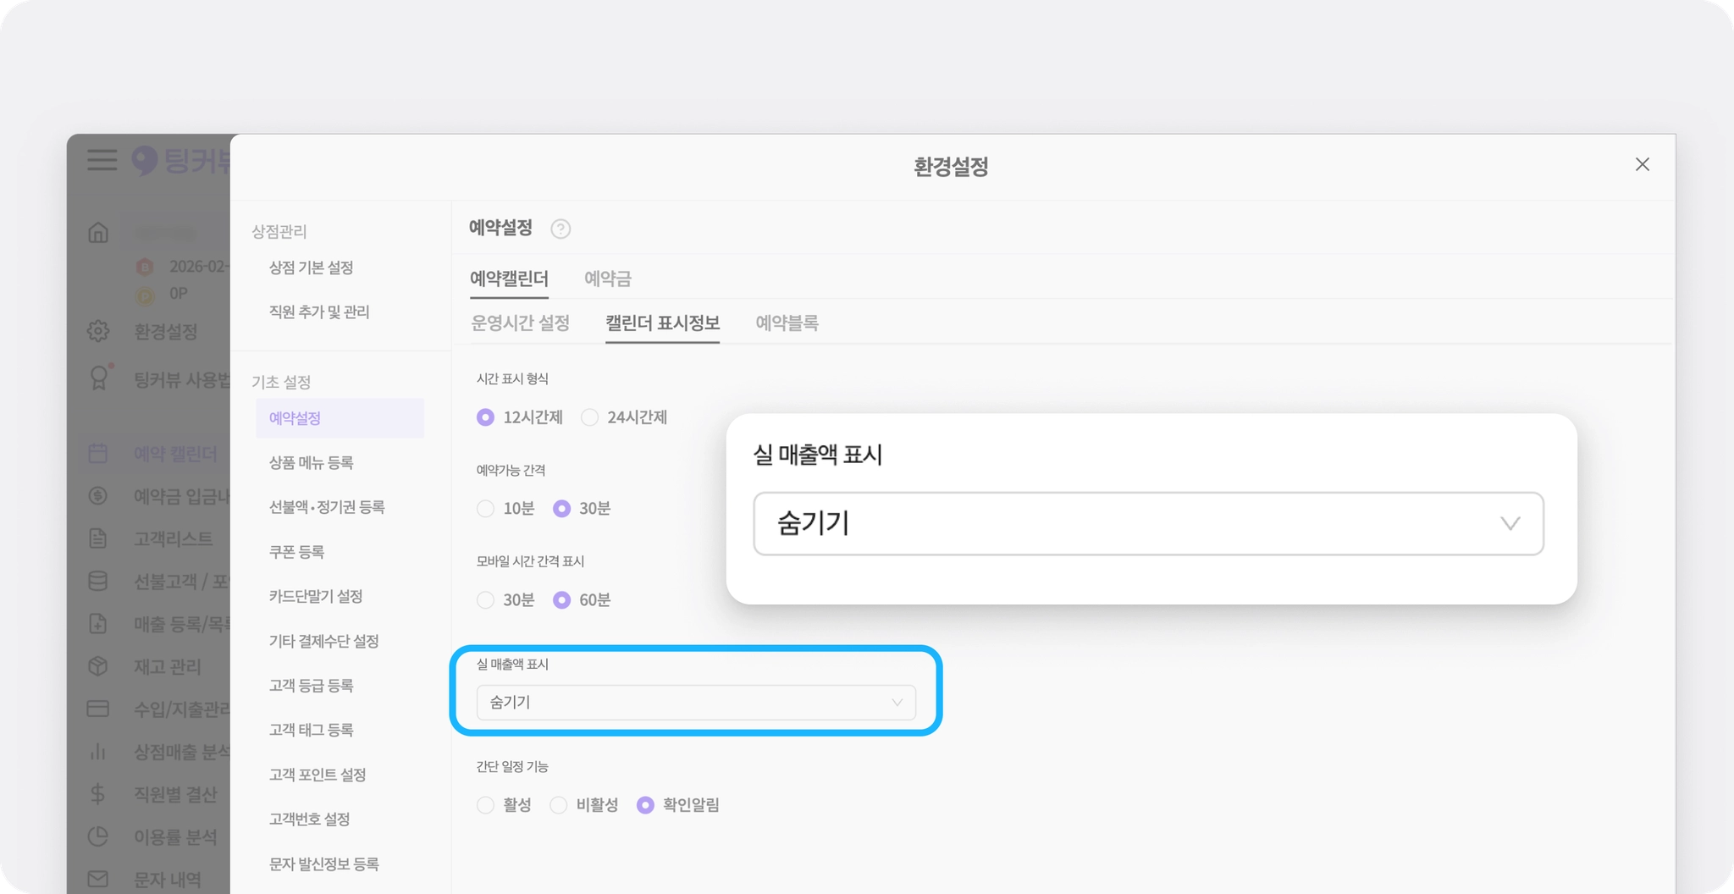Go to 상점 기본 설정
The image size is (1734, 894).
(311, 268)
